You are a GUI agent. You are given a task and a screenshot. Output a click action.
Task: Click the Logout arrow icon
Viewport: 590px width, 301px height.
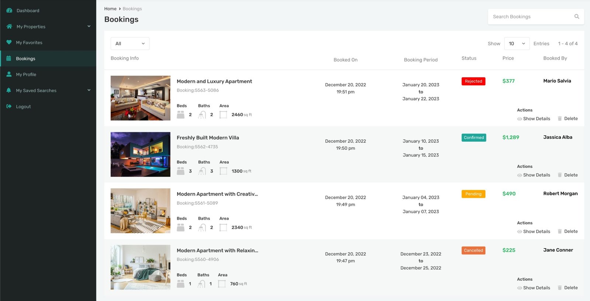click(9, 107)
